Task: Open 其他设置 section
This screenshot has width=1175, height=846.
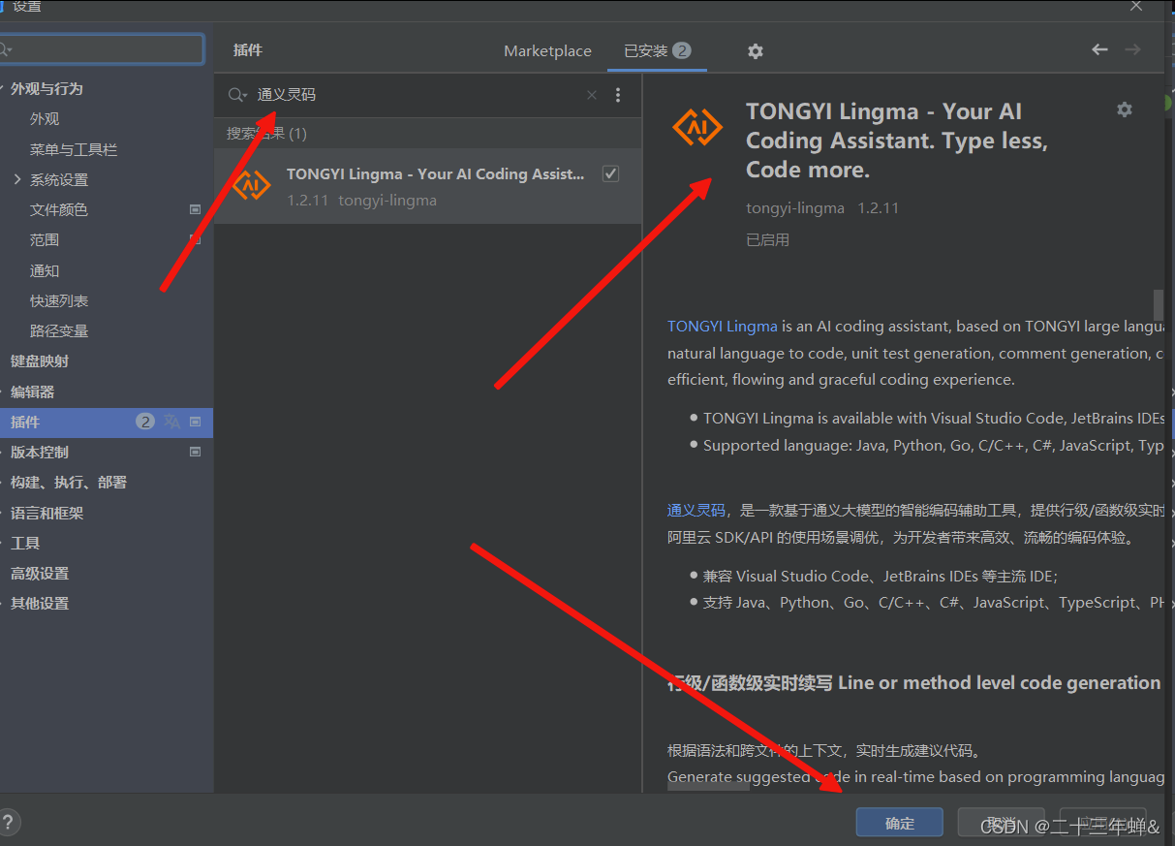Action: pyautogui.click(x=40, y=603)
